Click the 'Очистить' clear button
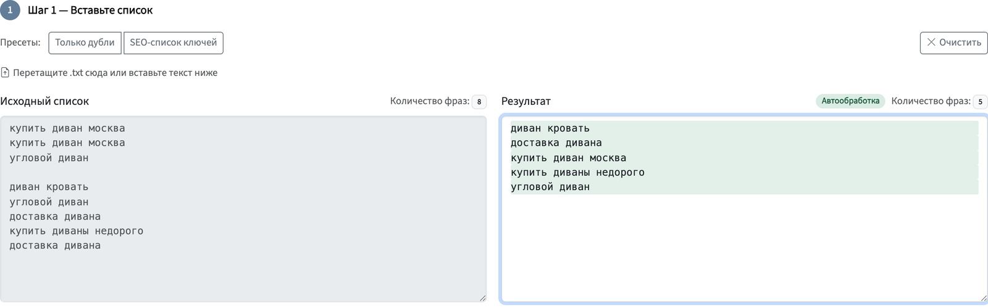988x308 pixels. coord(954,43)
